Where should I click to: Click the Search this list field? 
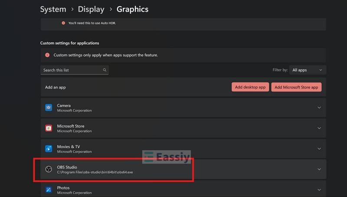[75, 70]
